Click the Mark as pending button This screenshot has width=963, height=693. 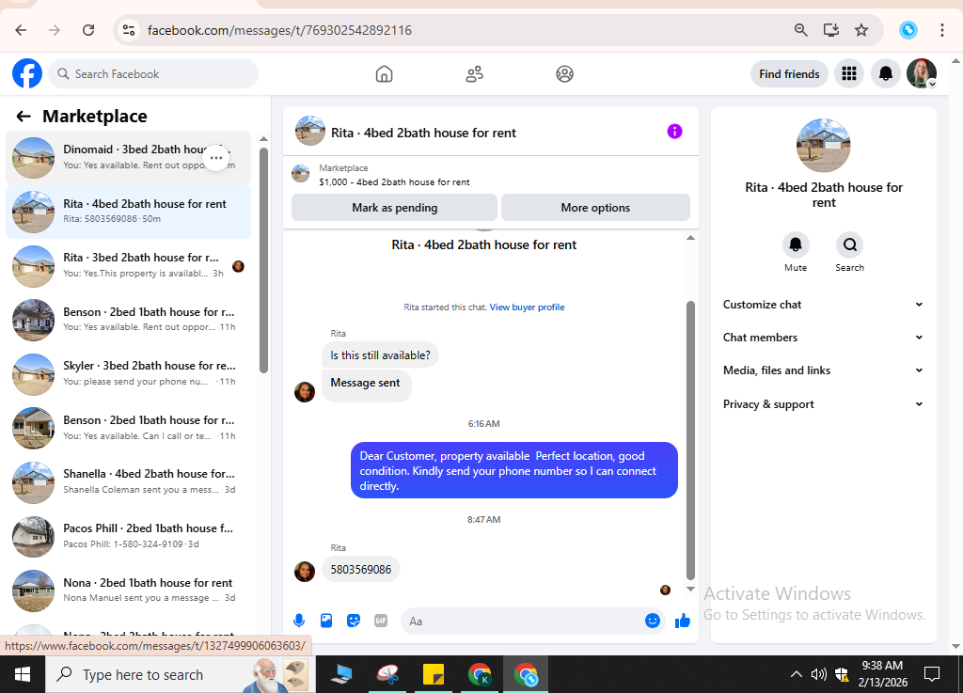coord(394,208)
